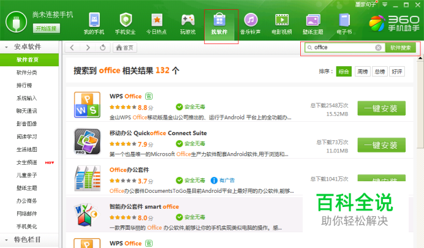The image size is (424, 248).
Task: Sort results by 综合
Action: click(x=344, y=72)
